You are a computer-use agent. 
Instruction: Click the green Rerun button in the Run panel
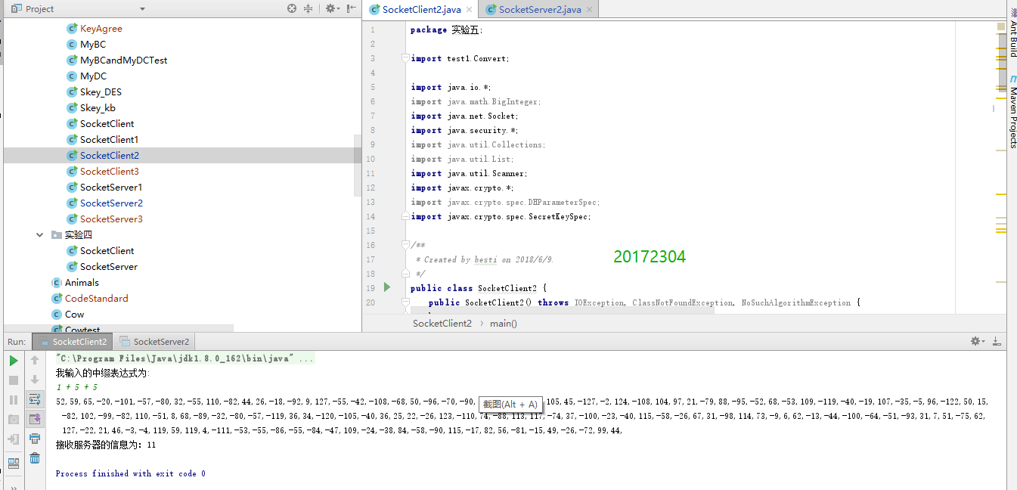[x=14, y=361]
